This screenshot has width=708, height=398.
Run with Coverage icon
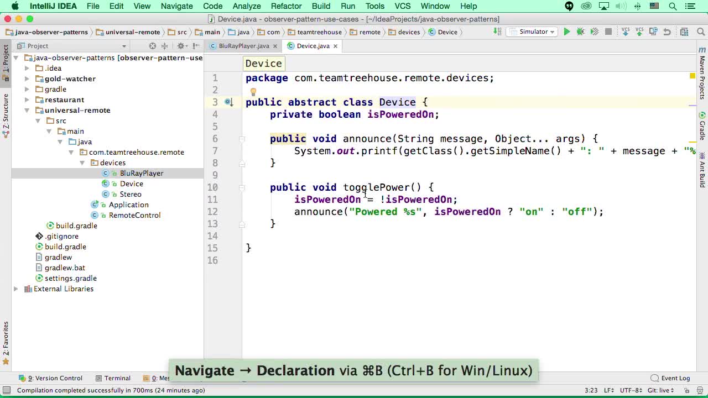[595, 32]
